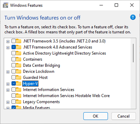Click the Data Center Bridging folder icon

point(19,65)
